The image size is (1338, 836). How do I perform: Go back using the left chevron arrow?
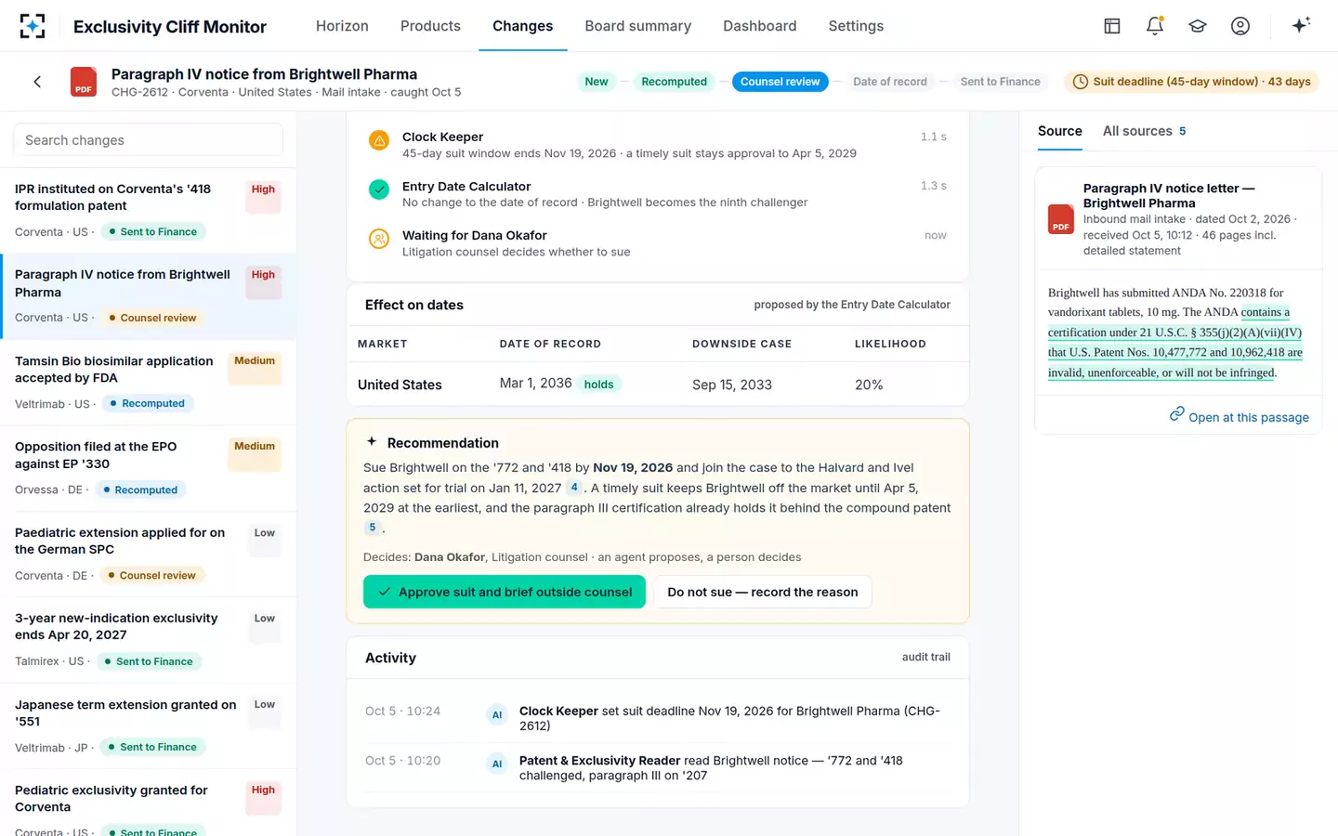pos(37,82)
